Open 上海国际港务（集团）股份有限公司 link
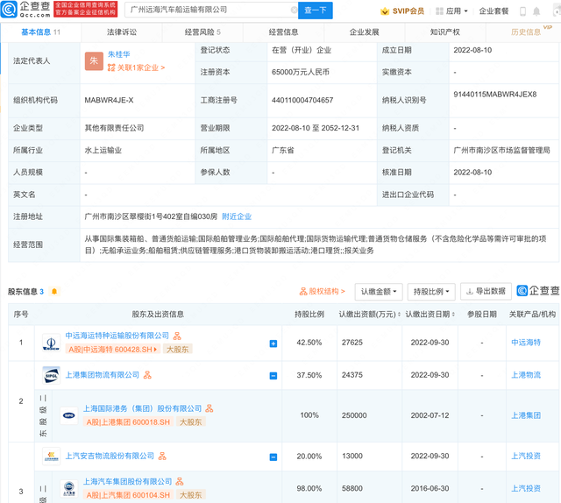This screenshot has width=561, height=503. pyautogui.click(x=142, y=408)
